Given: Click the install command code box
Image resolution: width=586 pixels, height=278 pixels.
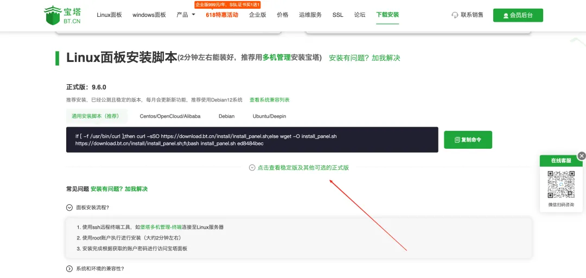Looking at the screenshot, I should (252, 140).
